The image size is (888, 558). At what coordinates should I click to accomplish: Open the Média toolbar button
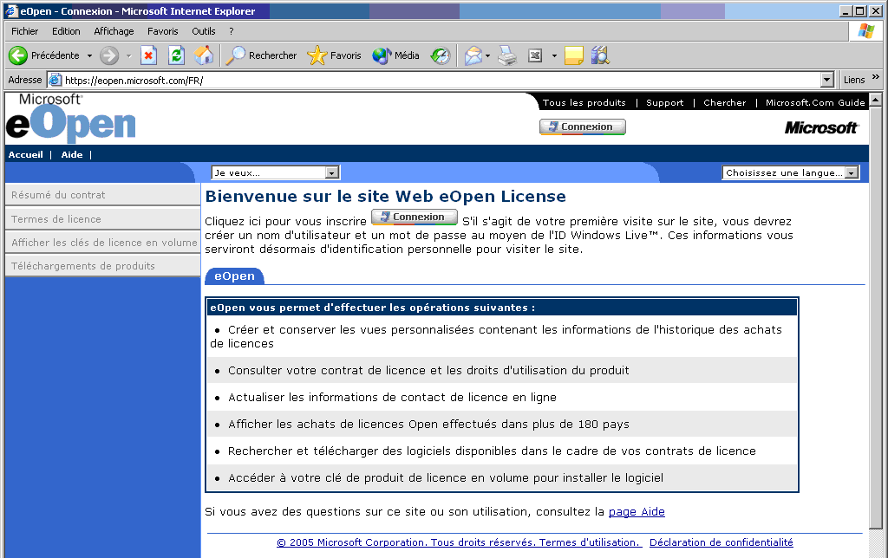395,55
